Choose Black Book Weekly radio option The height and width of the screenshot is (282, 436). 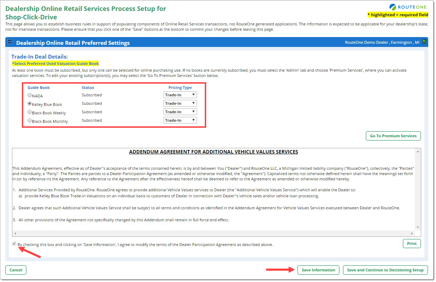tap(30, 112)
